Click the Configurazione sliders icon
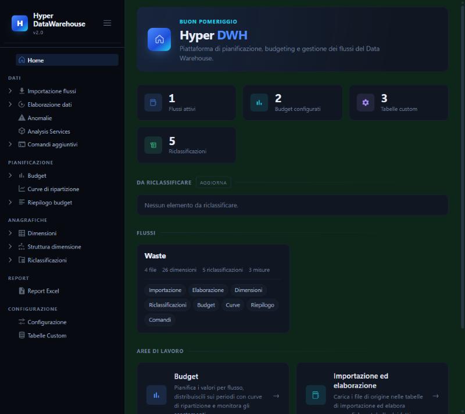This screenshot has width=465, height=414. (22, 322)
